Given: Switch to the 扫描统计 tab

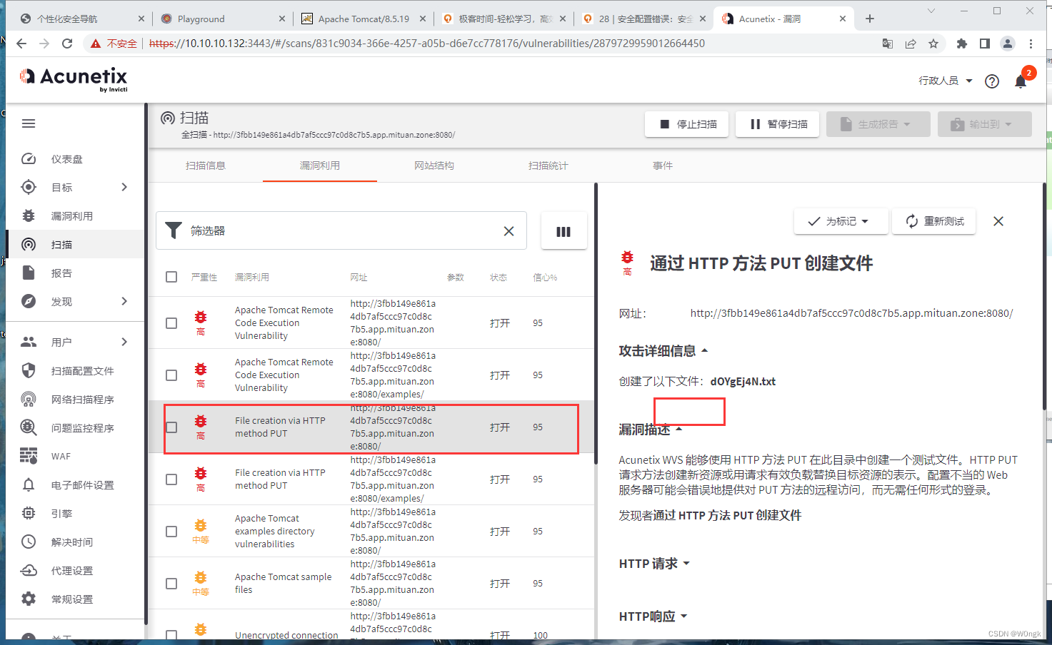Looking at the screenshot, I should [x=548, y=166].
